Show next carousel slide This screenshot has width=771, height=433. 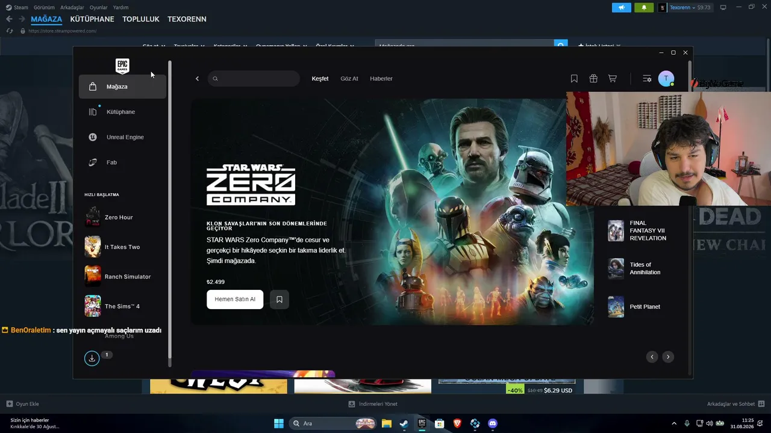click(667, 357)
